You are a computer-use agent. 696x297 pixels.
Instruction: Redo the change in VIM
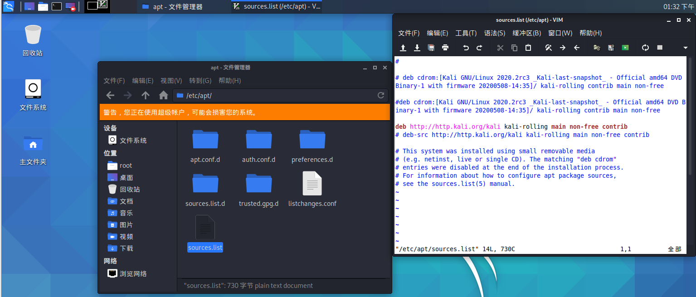point(480,48)
